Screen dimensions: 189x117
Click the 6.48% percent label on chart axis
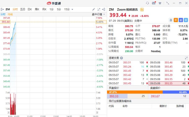click(x=101, y=22)
